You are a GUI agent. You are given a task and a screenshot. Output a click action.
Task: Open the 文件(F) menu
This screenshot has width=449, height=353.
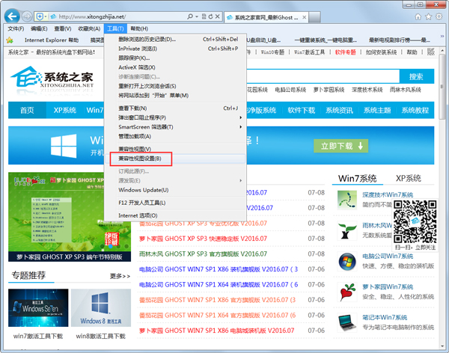pos(16,28)
